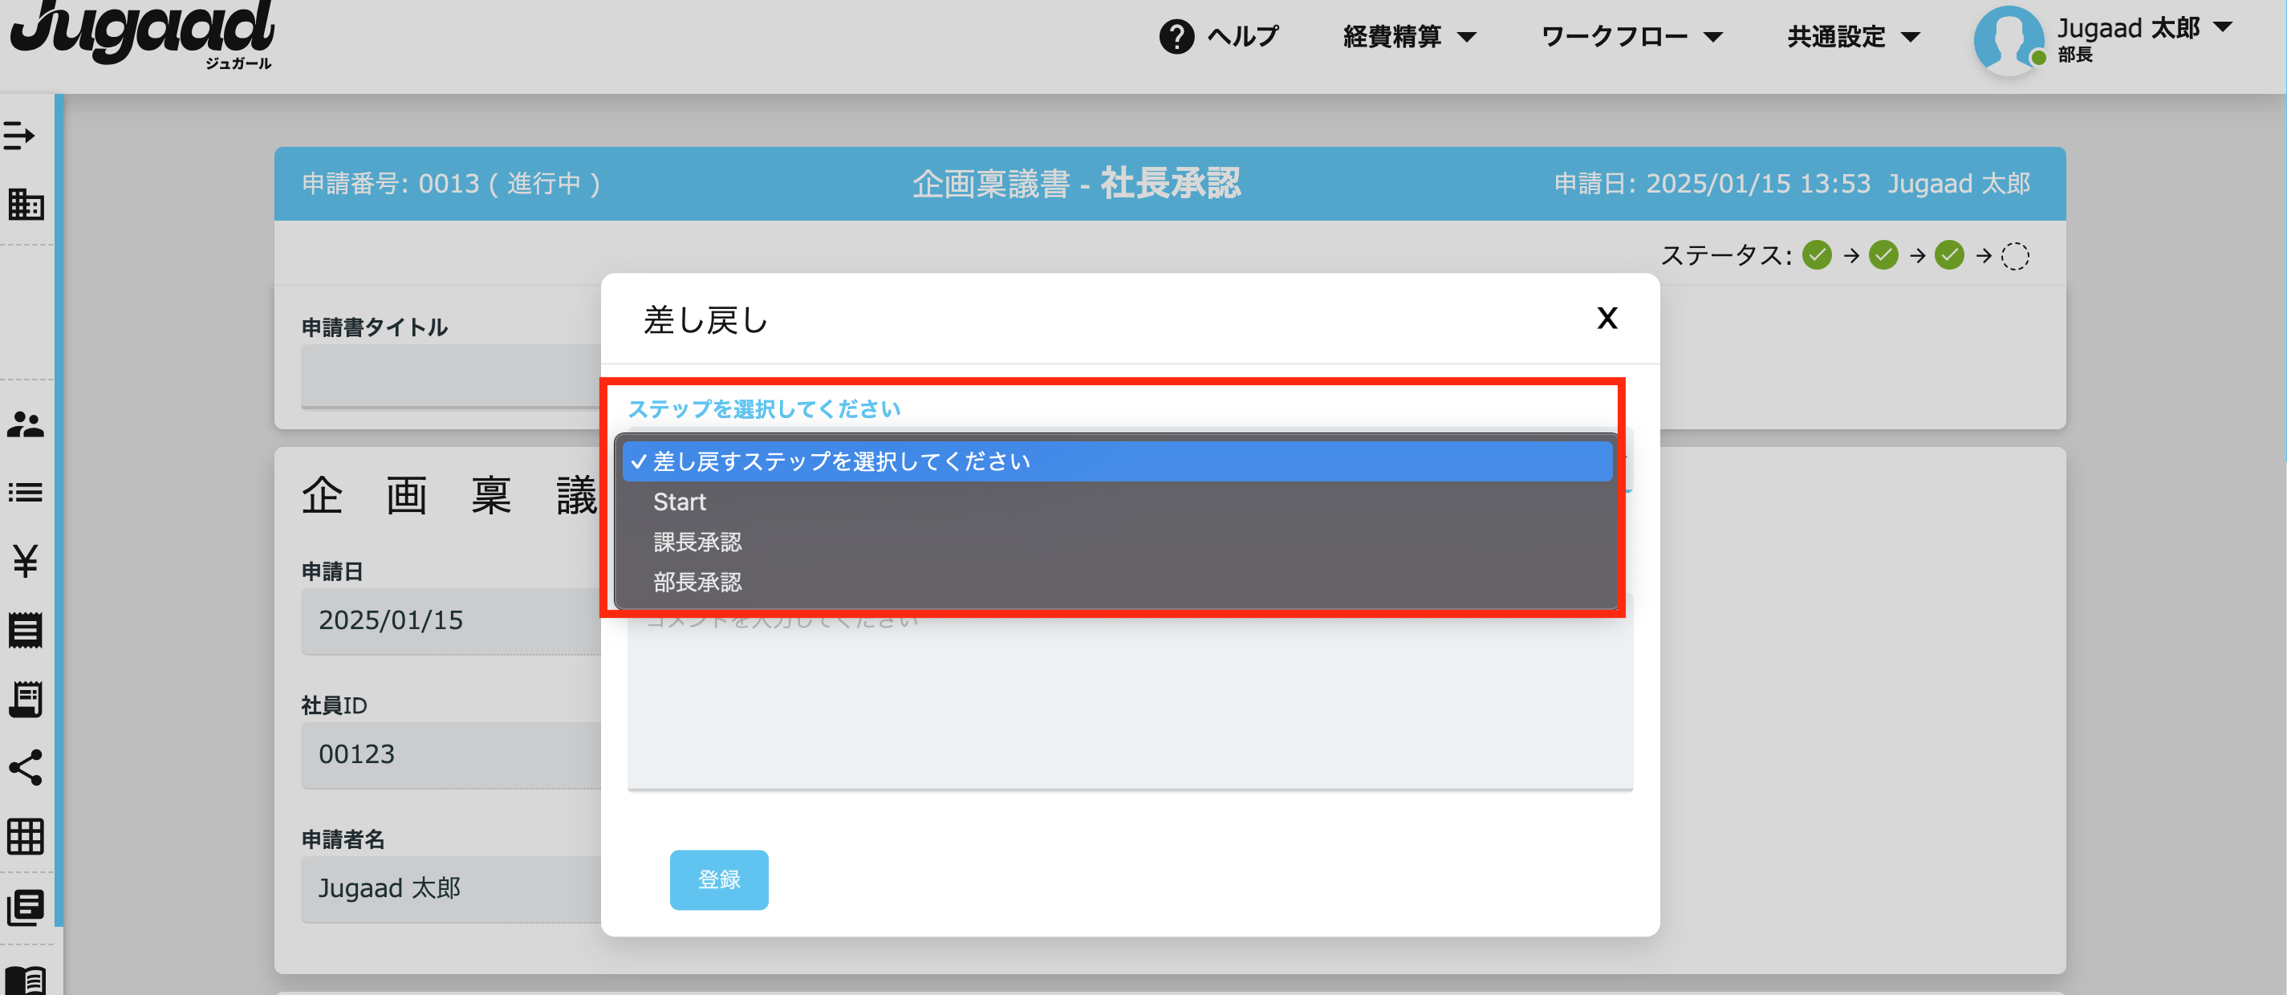Open the share icon in sidebar
The height and width of the screenshot is (995, 2287).
click(x=25, y=767)
